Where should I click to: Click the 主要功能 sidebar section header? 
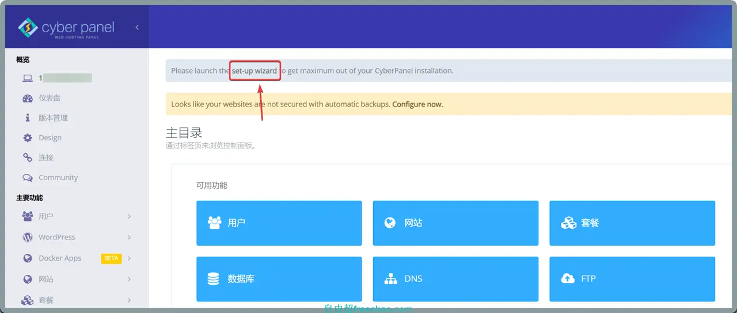coord(30,198)
